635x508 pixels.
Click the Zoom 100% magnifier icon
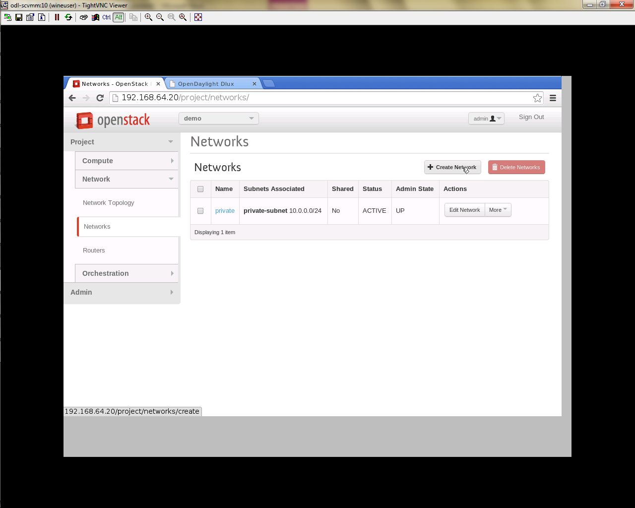pyautogui.click(x=172, y=17)
